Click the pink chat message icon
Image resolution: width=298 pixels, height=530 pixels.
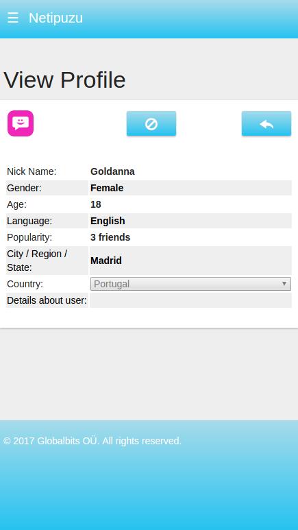(x=21, y=123)
